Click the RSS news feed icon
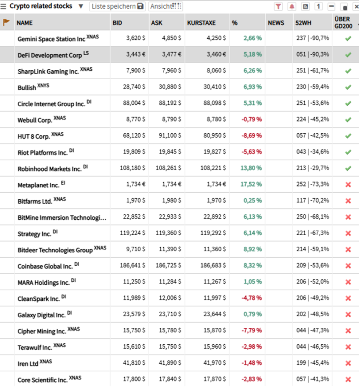This screenshot has width=359, height=387. [305, 7]
